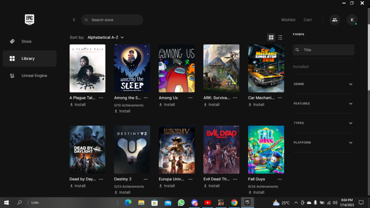Open the K profile avatar
This screenshot has height=208, width=370.
click(352, 20)
